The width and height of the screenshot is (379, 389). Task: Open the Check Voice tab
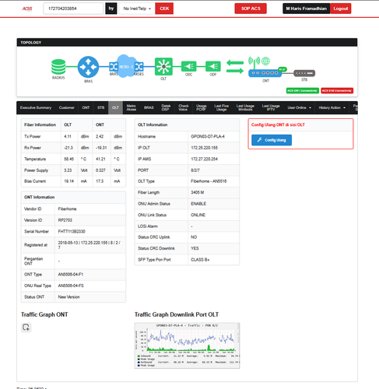[x=184, y=107]
